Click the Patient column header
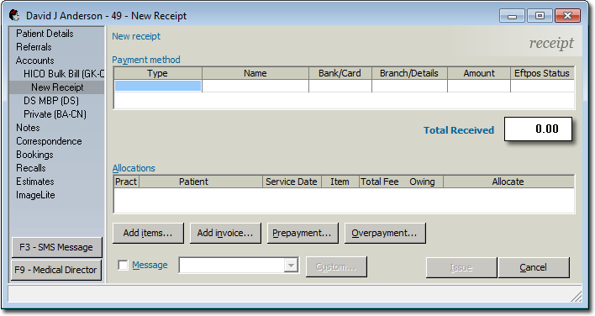Screen dimensions: 595x316 pos(201,182)
